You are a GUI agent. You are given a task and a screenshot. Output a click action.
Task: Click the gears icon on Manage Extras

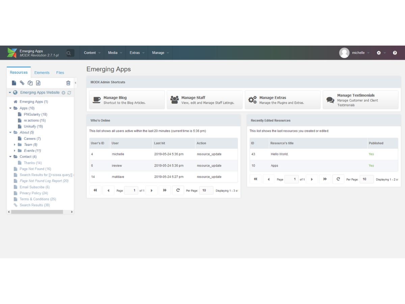(252, 100)
